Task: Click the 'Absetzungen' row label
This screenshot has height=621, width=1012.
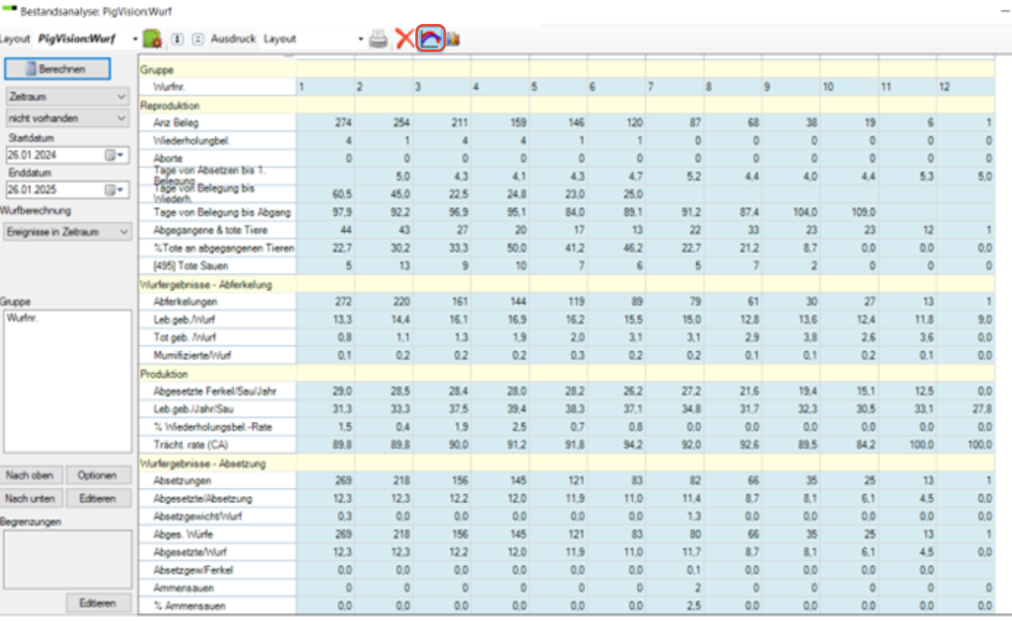Action: [182, 480]
